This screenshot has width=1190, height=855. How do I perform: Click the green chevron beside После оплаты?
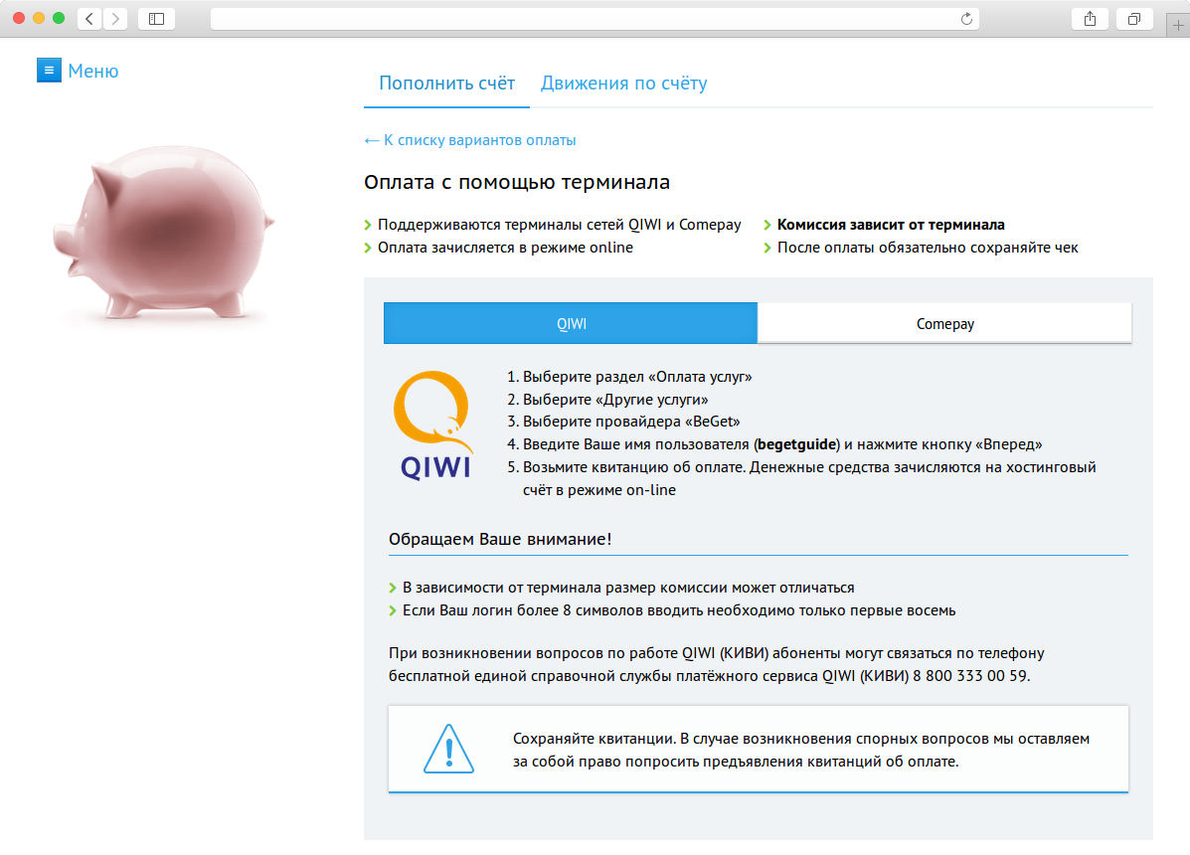[x=767, y=249]
